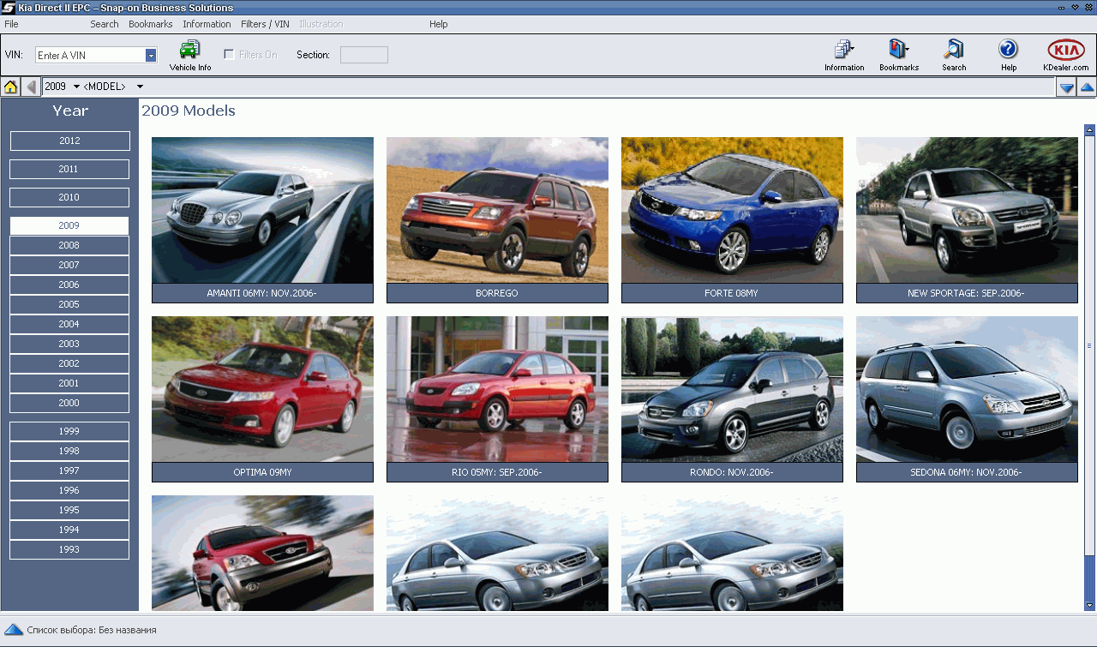Click the blue up arrow navigation icon
1097x647 pixels.
(x=1087, y=87)
